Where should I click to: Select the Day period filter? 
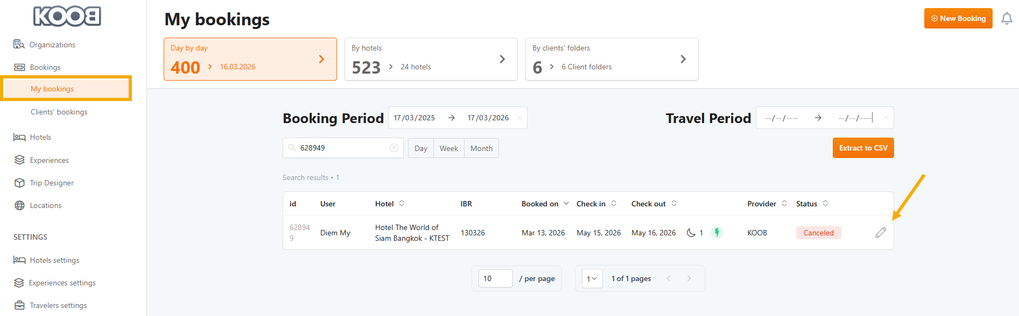point(421,148)
